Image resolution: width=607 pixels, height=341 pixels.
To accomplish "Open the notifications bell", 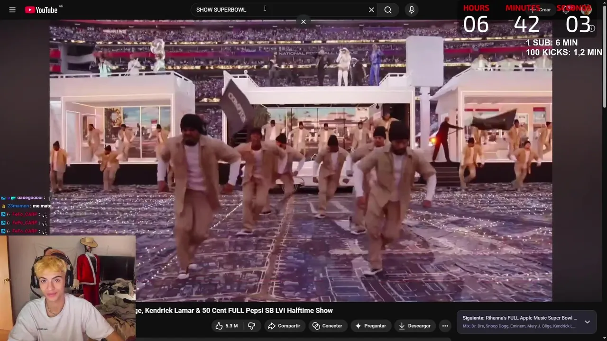I will point(566,9).
